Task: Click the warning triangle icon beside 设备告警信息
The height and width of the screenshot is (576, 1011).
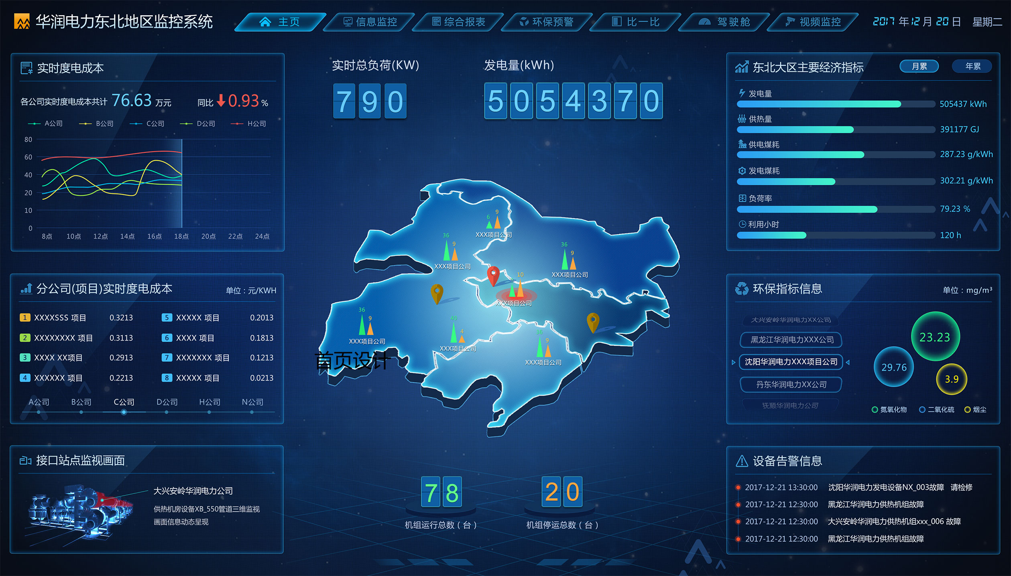Action: click(x=742, y=461)
